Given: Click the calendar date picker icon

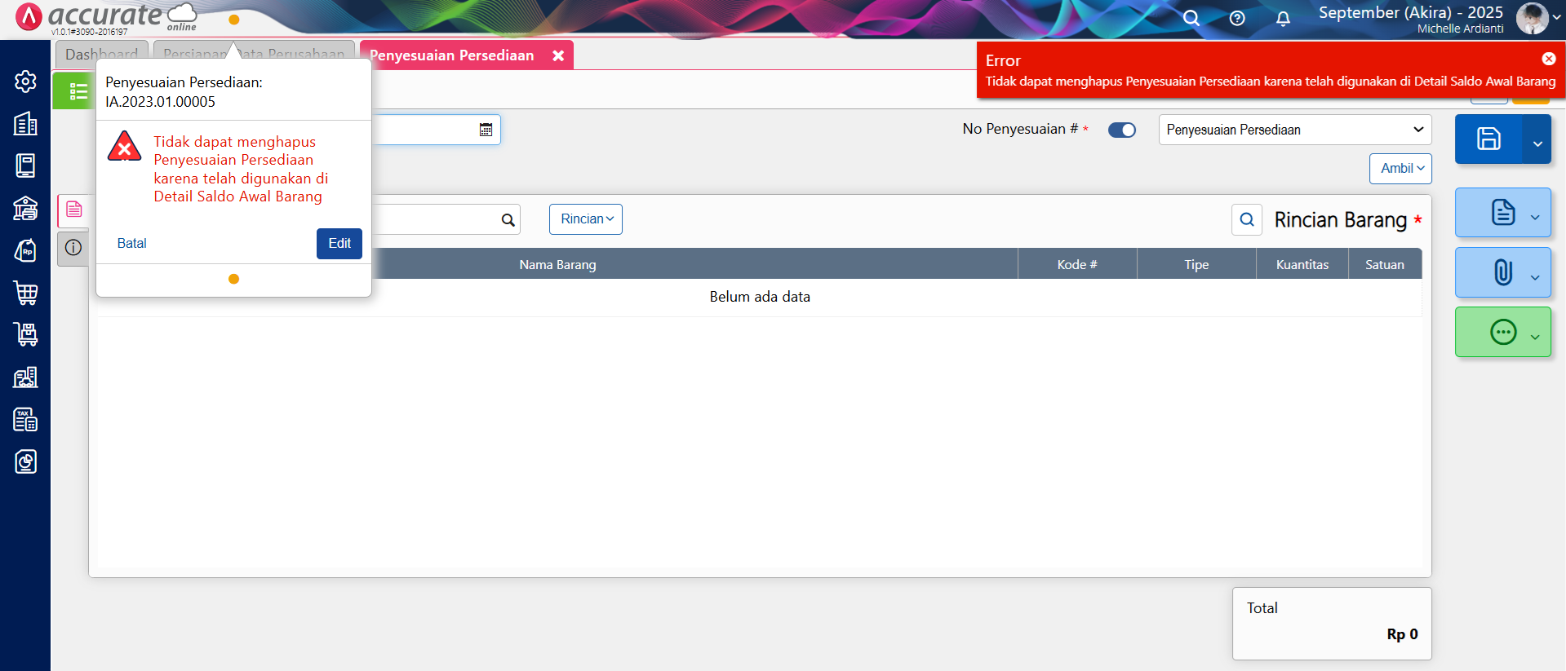Looking at the screenshot, I should (486, 130).
